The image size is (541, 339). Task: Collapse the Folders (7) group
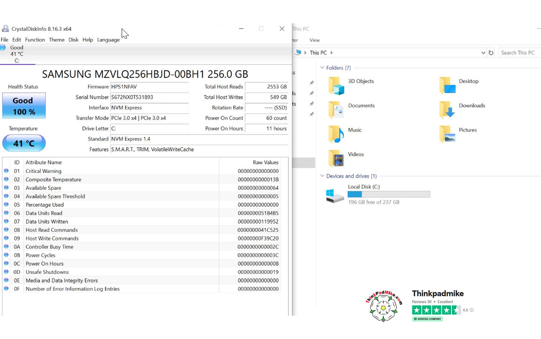coord(322,68)
